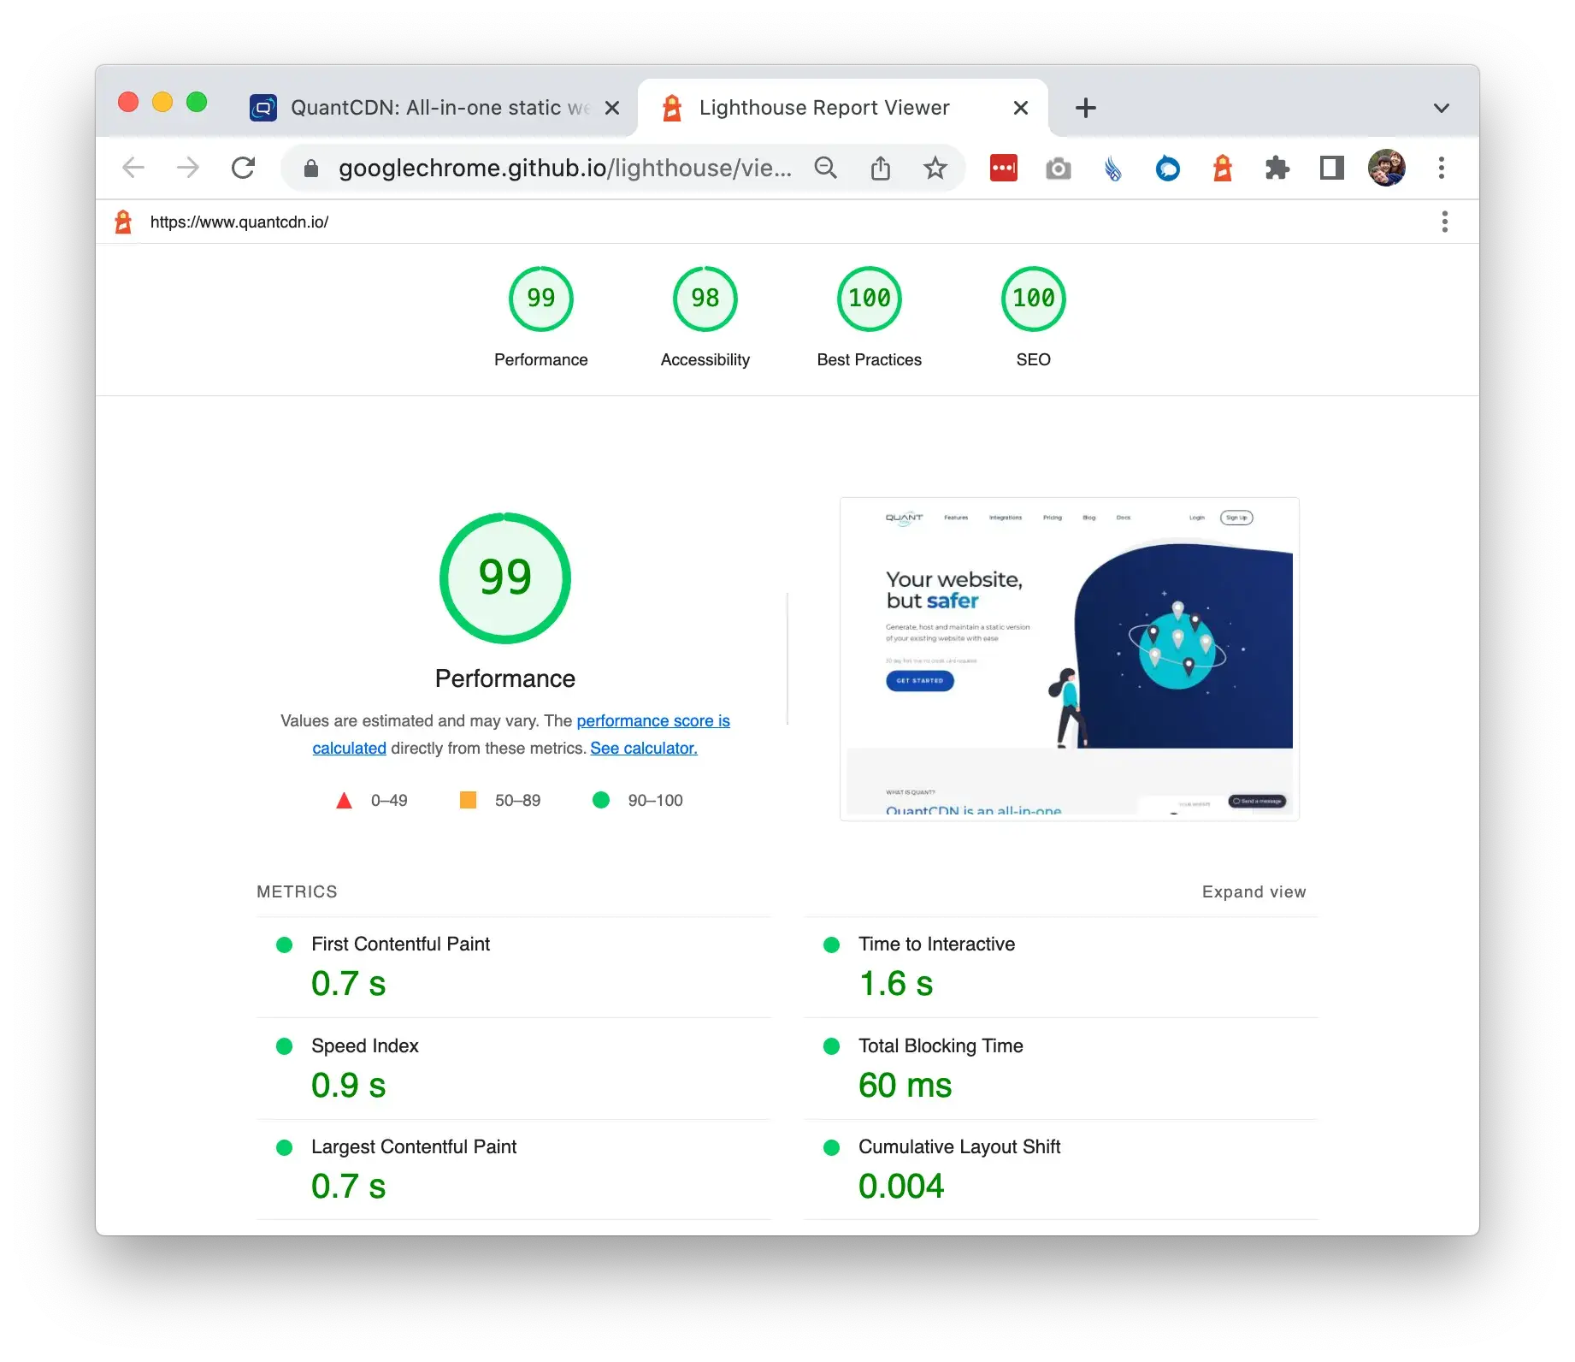Open the Lighthouse extension icon
The height and width of the screenshot is (1362, 1575).
(x=1222, y=168)
